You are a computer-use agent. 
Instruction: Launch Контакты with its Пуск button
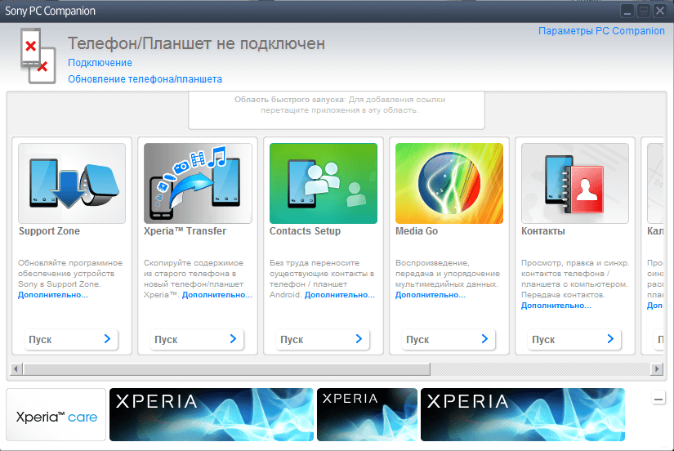pos(574,339)
